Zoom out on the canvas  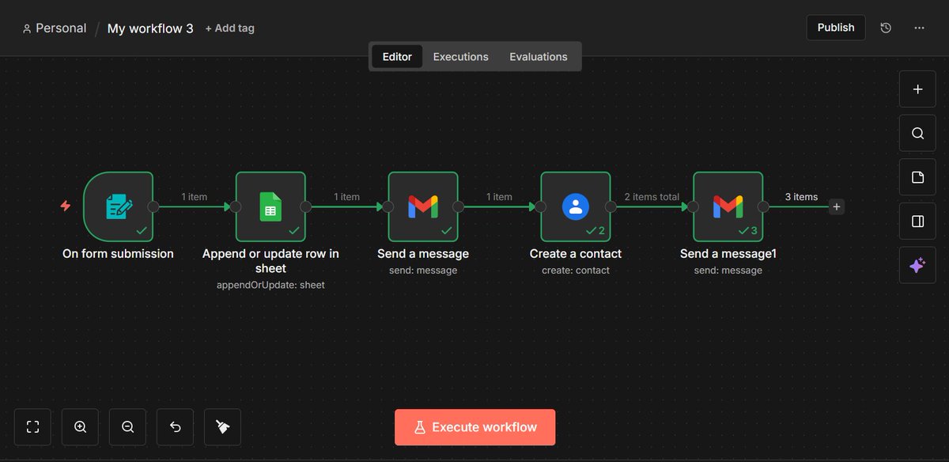click(127, 427)
